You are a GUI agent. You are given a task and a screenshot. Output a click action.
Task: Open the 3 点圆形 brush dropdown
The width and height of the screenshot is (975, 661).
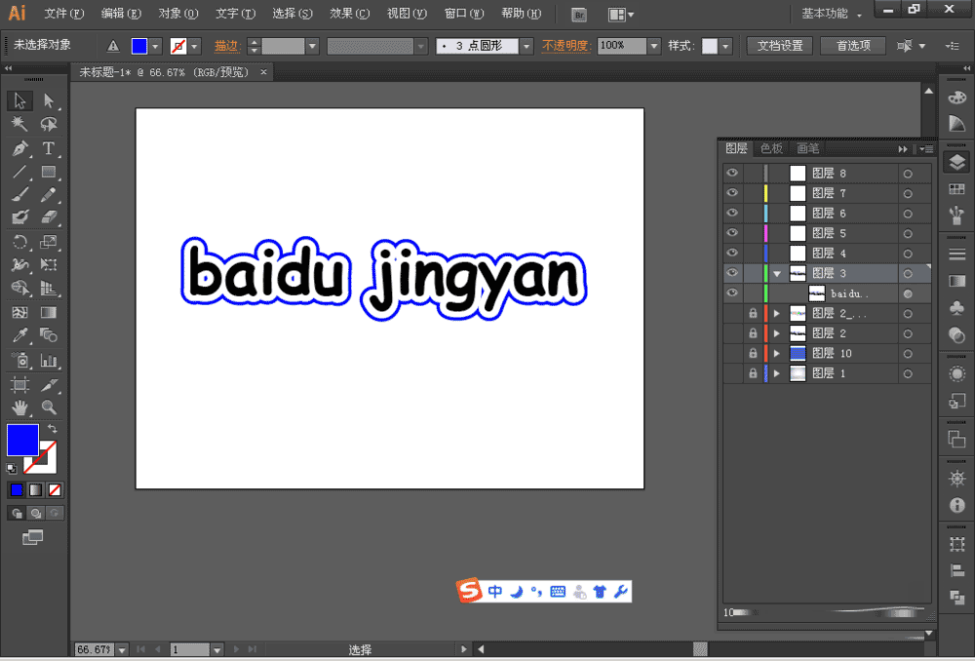point(526,46)
